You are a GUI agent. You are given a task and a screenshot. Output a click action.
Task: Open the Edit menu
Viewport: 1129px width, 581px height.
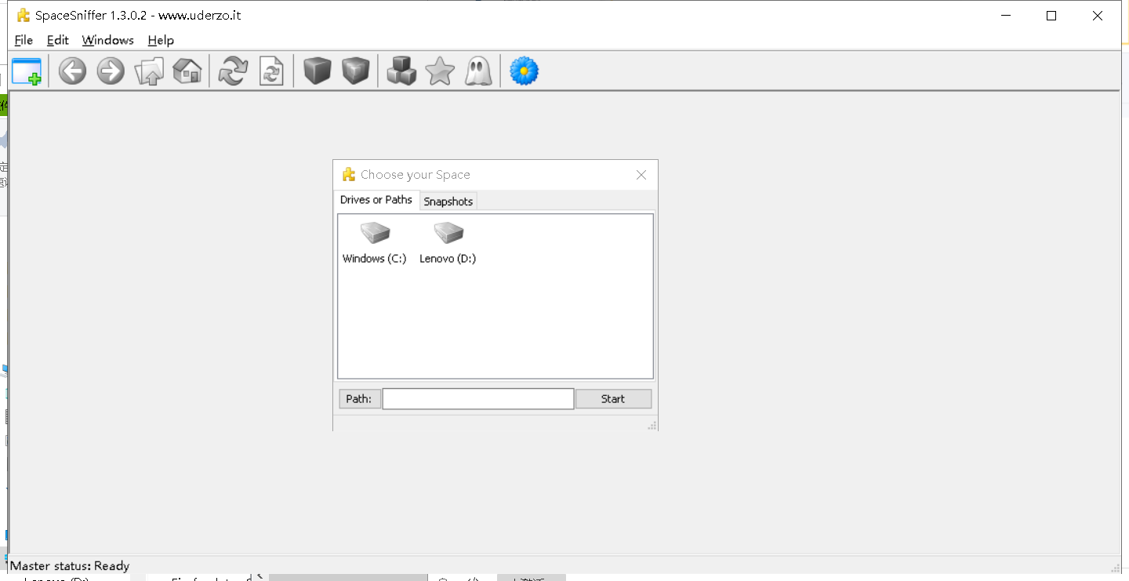(58, 40)
